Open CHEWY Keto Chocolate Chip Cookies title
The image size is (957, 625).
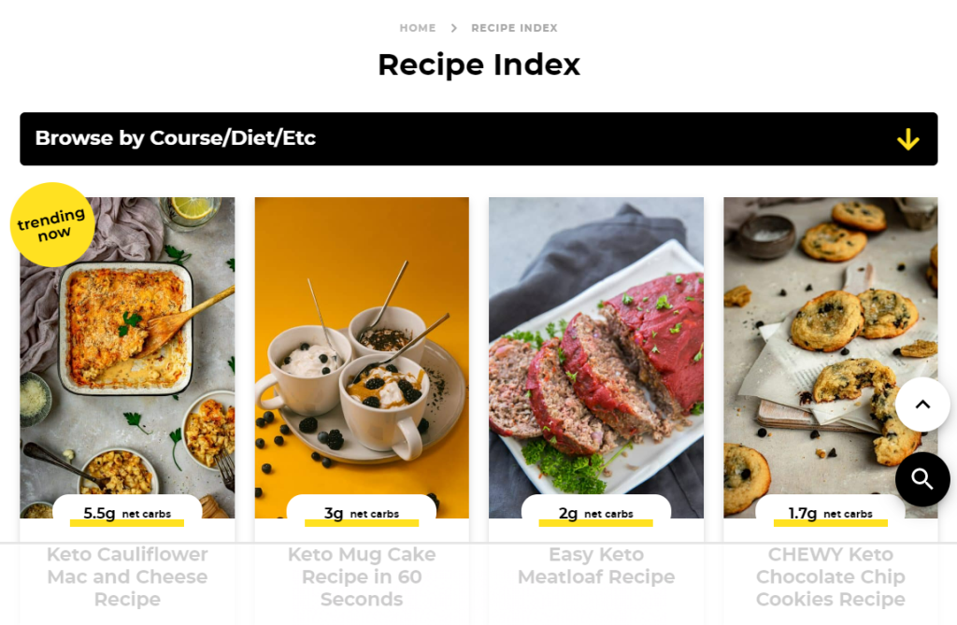(x=831, y=576)
